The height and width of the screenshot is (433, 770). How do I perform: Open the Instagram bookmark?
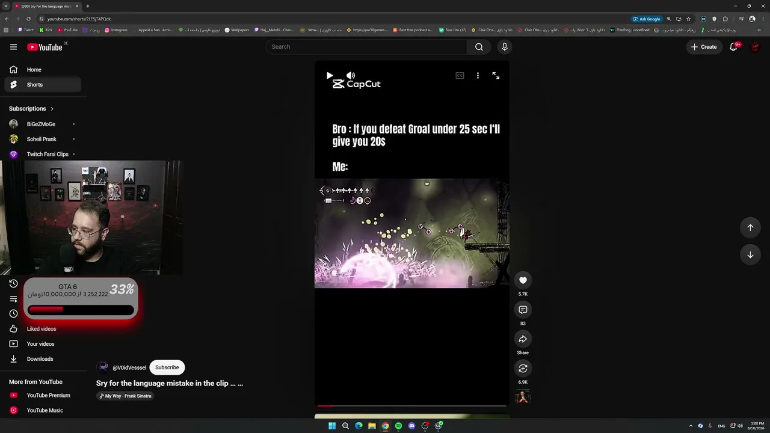pyautogui.click(x=116, y=30)
